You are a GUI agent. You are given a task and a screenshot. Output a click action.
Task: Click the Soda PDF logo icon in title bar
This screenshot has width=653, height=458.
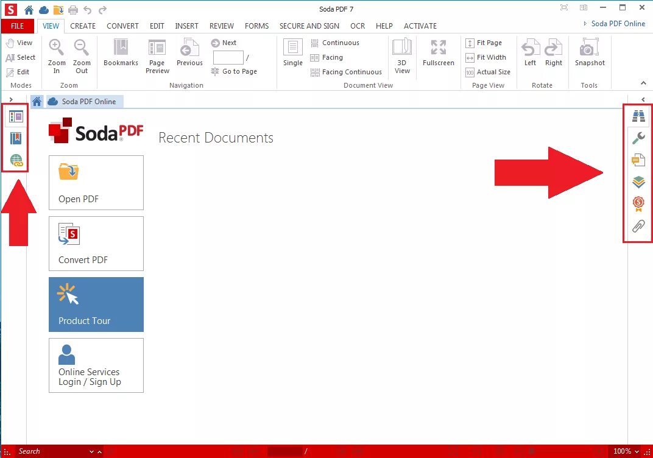10,9
